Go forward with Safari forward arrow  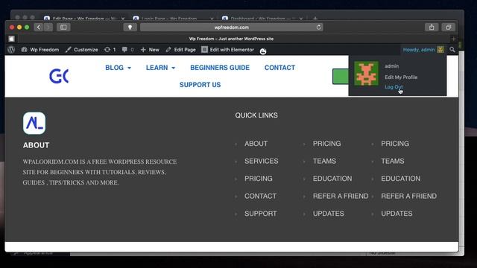point(48,28)
